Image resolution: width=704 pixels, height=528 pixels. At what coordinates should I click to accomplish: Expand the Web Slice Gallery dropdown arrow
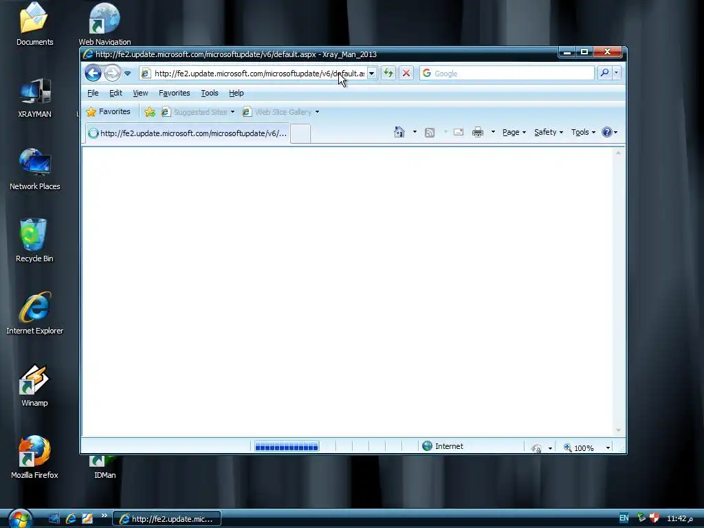point(317,112)
